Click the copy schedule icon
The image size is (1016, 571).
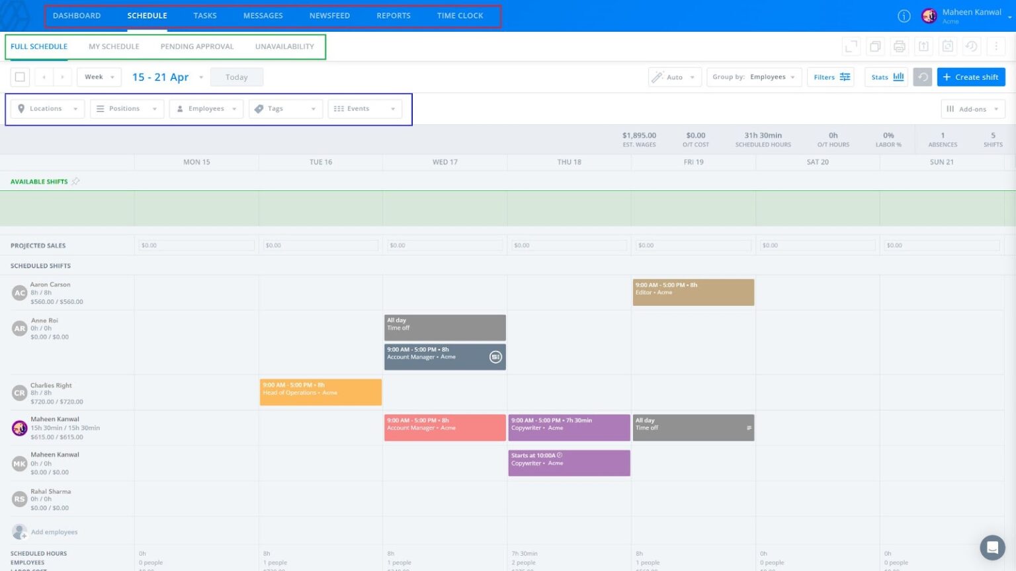tap(875, 46)
